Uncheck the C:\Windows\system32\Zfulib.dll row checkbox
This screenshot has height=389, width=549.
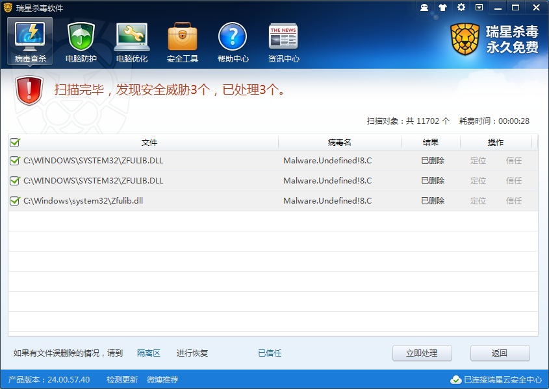(x=15, y=201)
